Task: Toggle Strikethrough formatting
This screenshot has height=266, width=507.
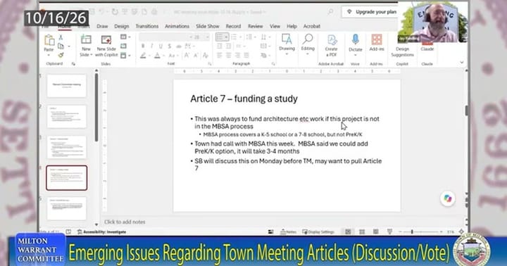Action: point(178,46)
